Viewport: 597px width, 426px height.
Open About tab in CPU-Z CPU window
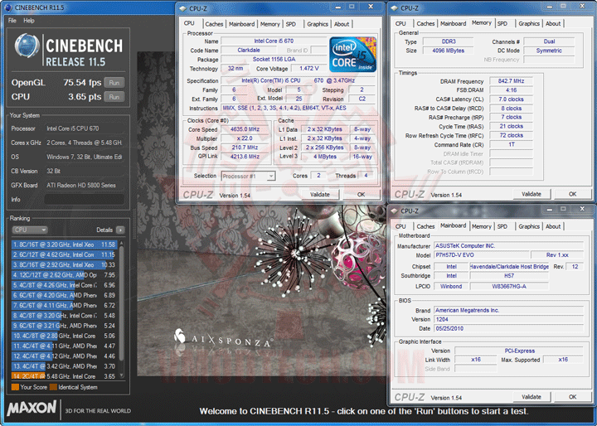(342, 24)
